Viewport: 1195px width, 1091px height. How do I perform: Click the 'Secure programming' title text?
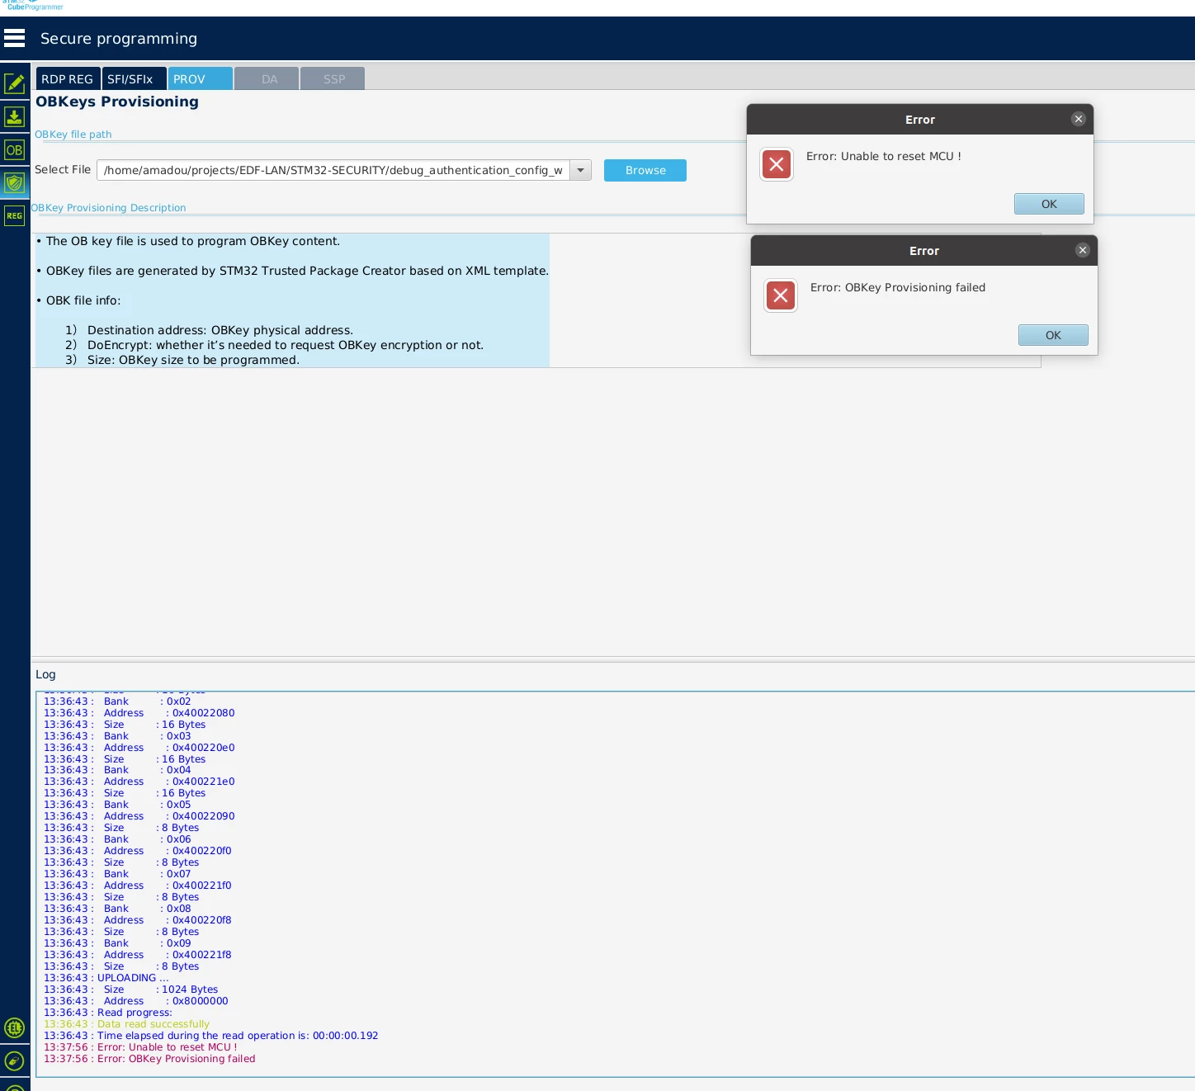(119, 38)
